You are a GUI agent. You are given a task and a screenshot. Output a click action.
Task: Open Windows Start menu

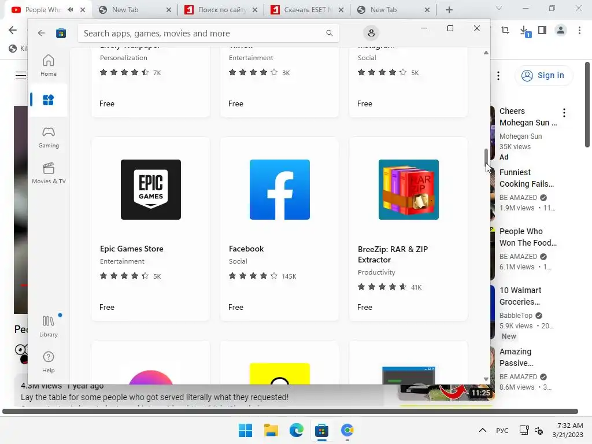coord(245,430)
